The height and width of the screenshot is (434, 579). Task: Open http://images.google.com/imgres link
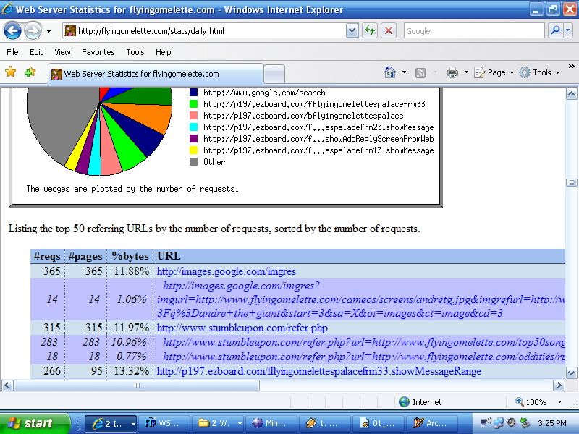pos(227,272)
